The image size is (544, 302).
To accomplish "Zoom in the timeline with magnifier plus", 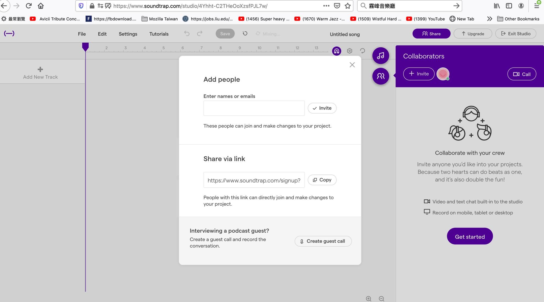I will click(x=368, y=299).
